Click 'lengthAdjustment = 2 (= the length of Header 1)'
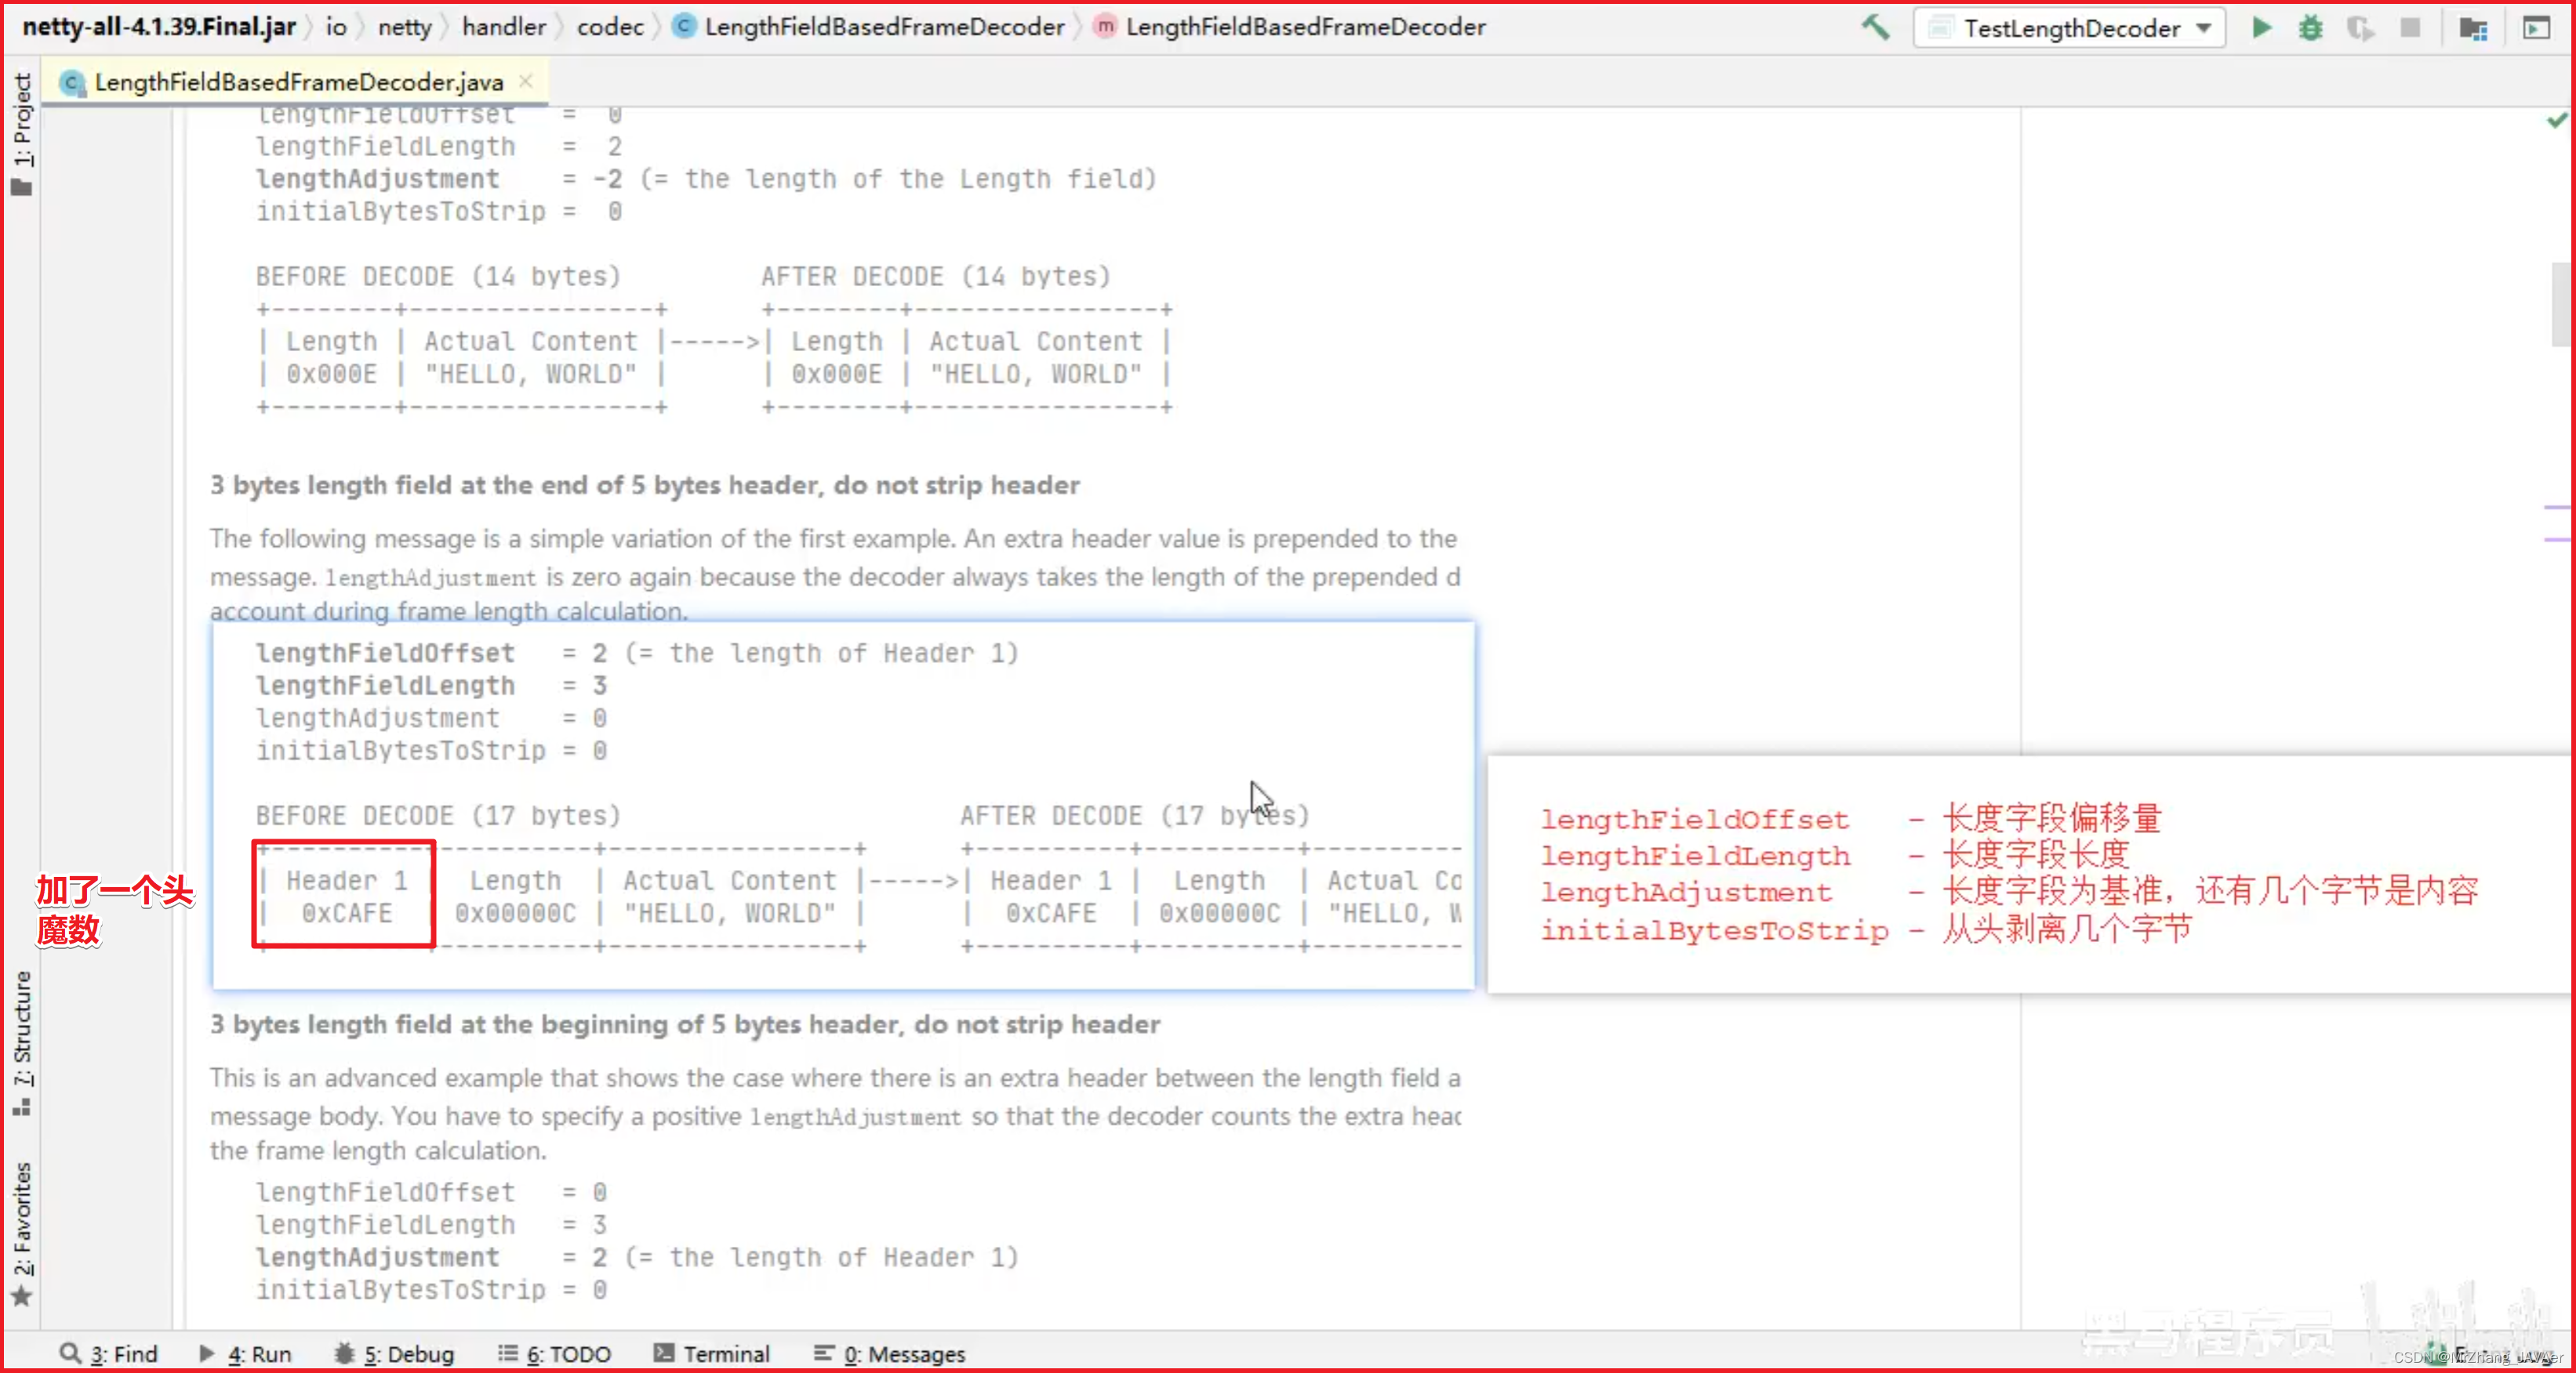This screenshot has height=1373, width=2576. pos(636,1257)
